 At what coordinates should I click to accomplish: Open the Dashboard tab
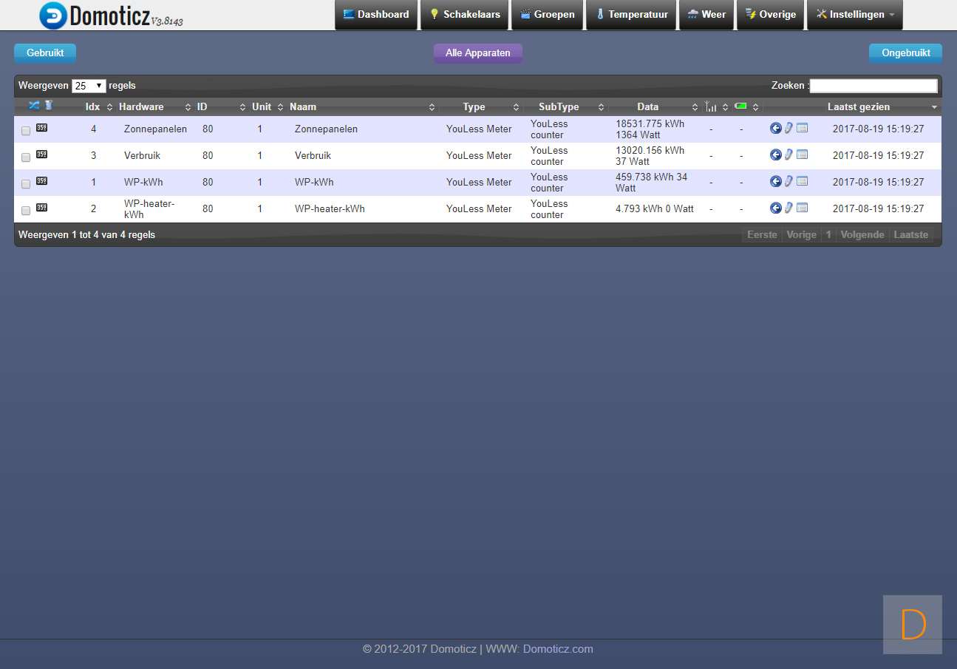point(376,15)
